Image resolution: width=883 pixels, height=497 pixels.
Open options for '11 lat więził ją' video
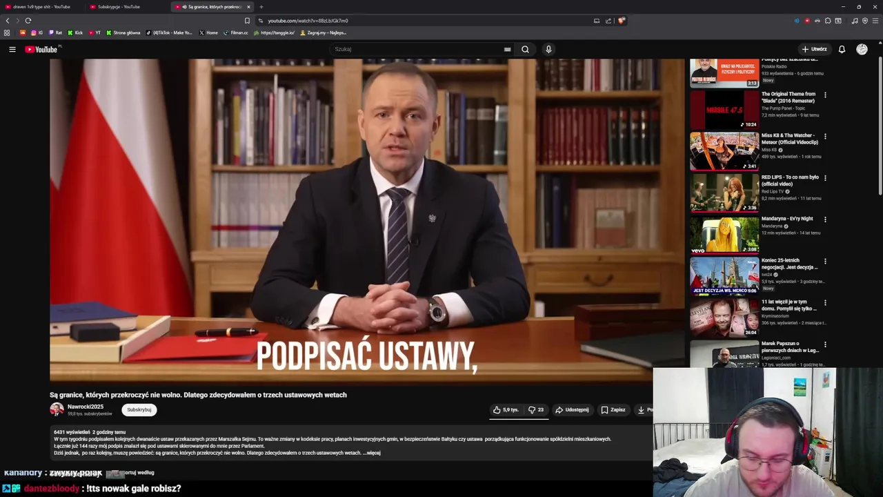click(825, 303)
